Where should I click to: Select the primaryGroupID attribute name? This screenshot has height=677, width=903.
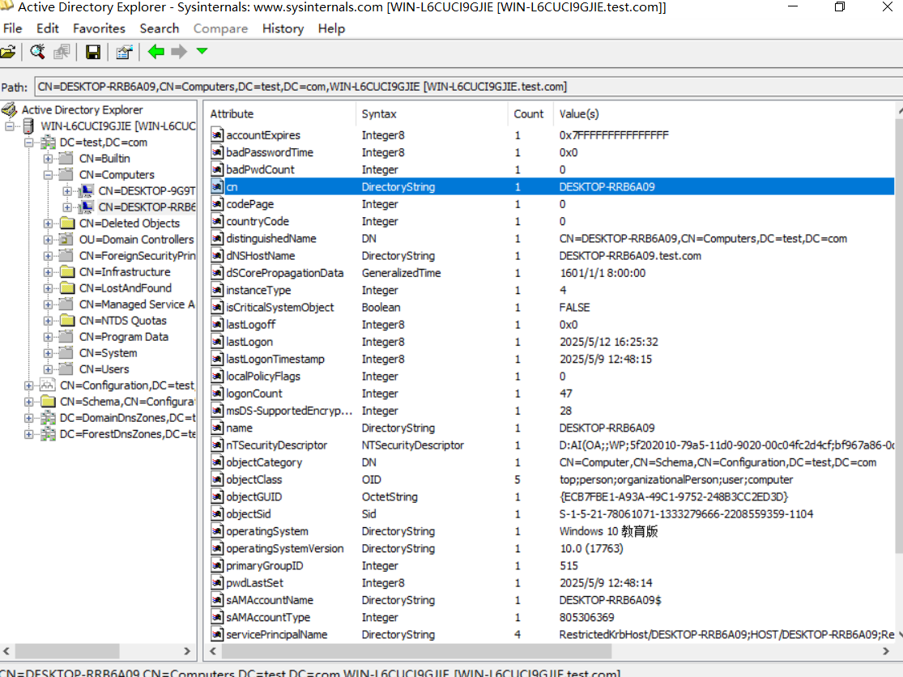click(x=264, y=566)
